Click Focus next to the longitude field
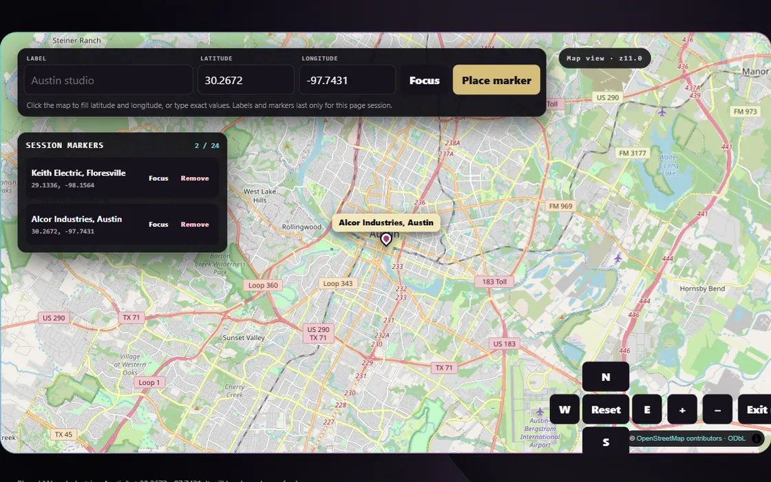 pos(424,80)
